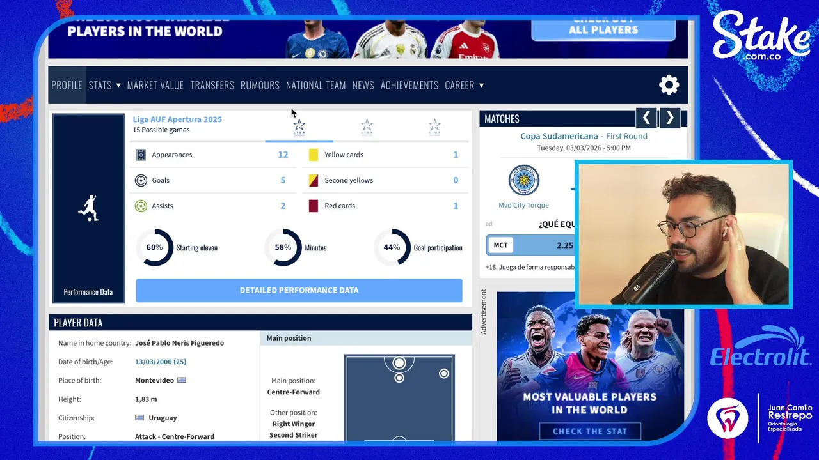Go to next match arrow
The width and height of the screenshot is (819, 460).
tap(670, 118)
